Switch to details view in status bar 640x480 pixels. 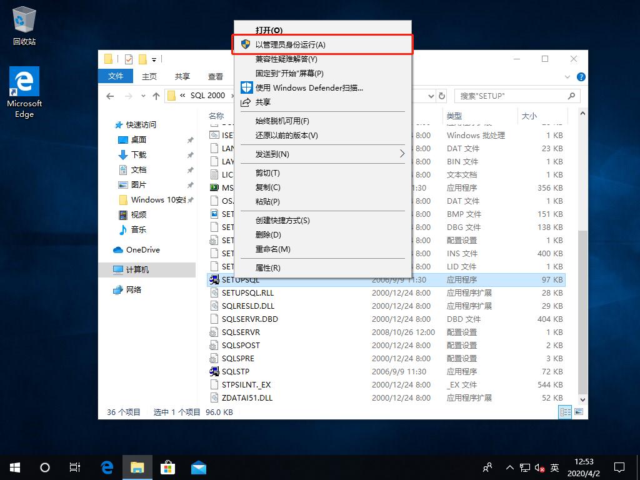565,411
